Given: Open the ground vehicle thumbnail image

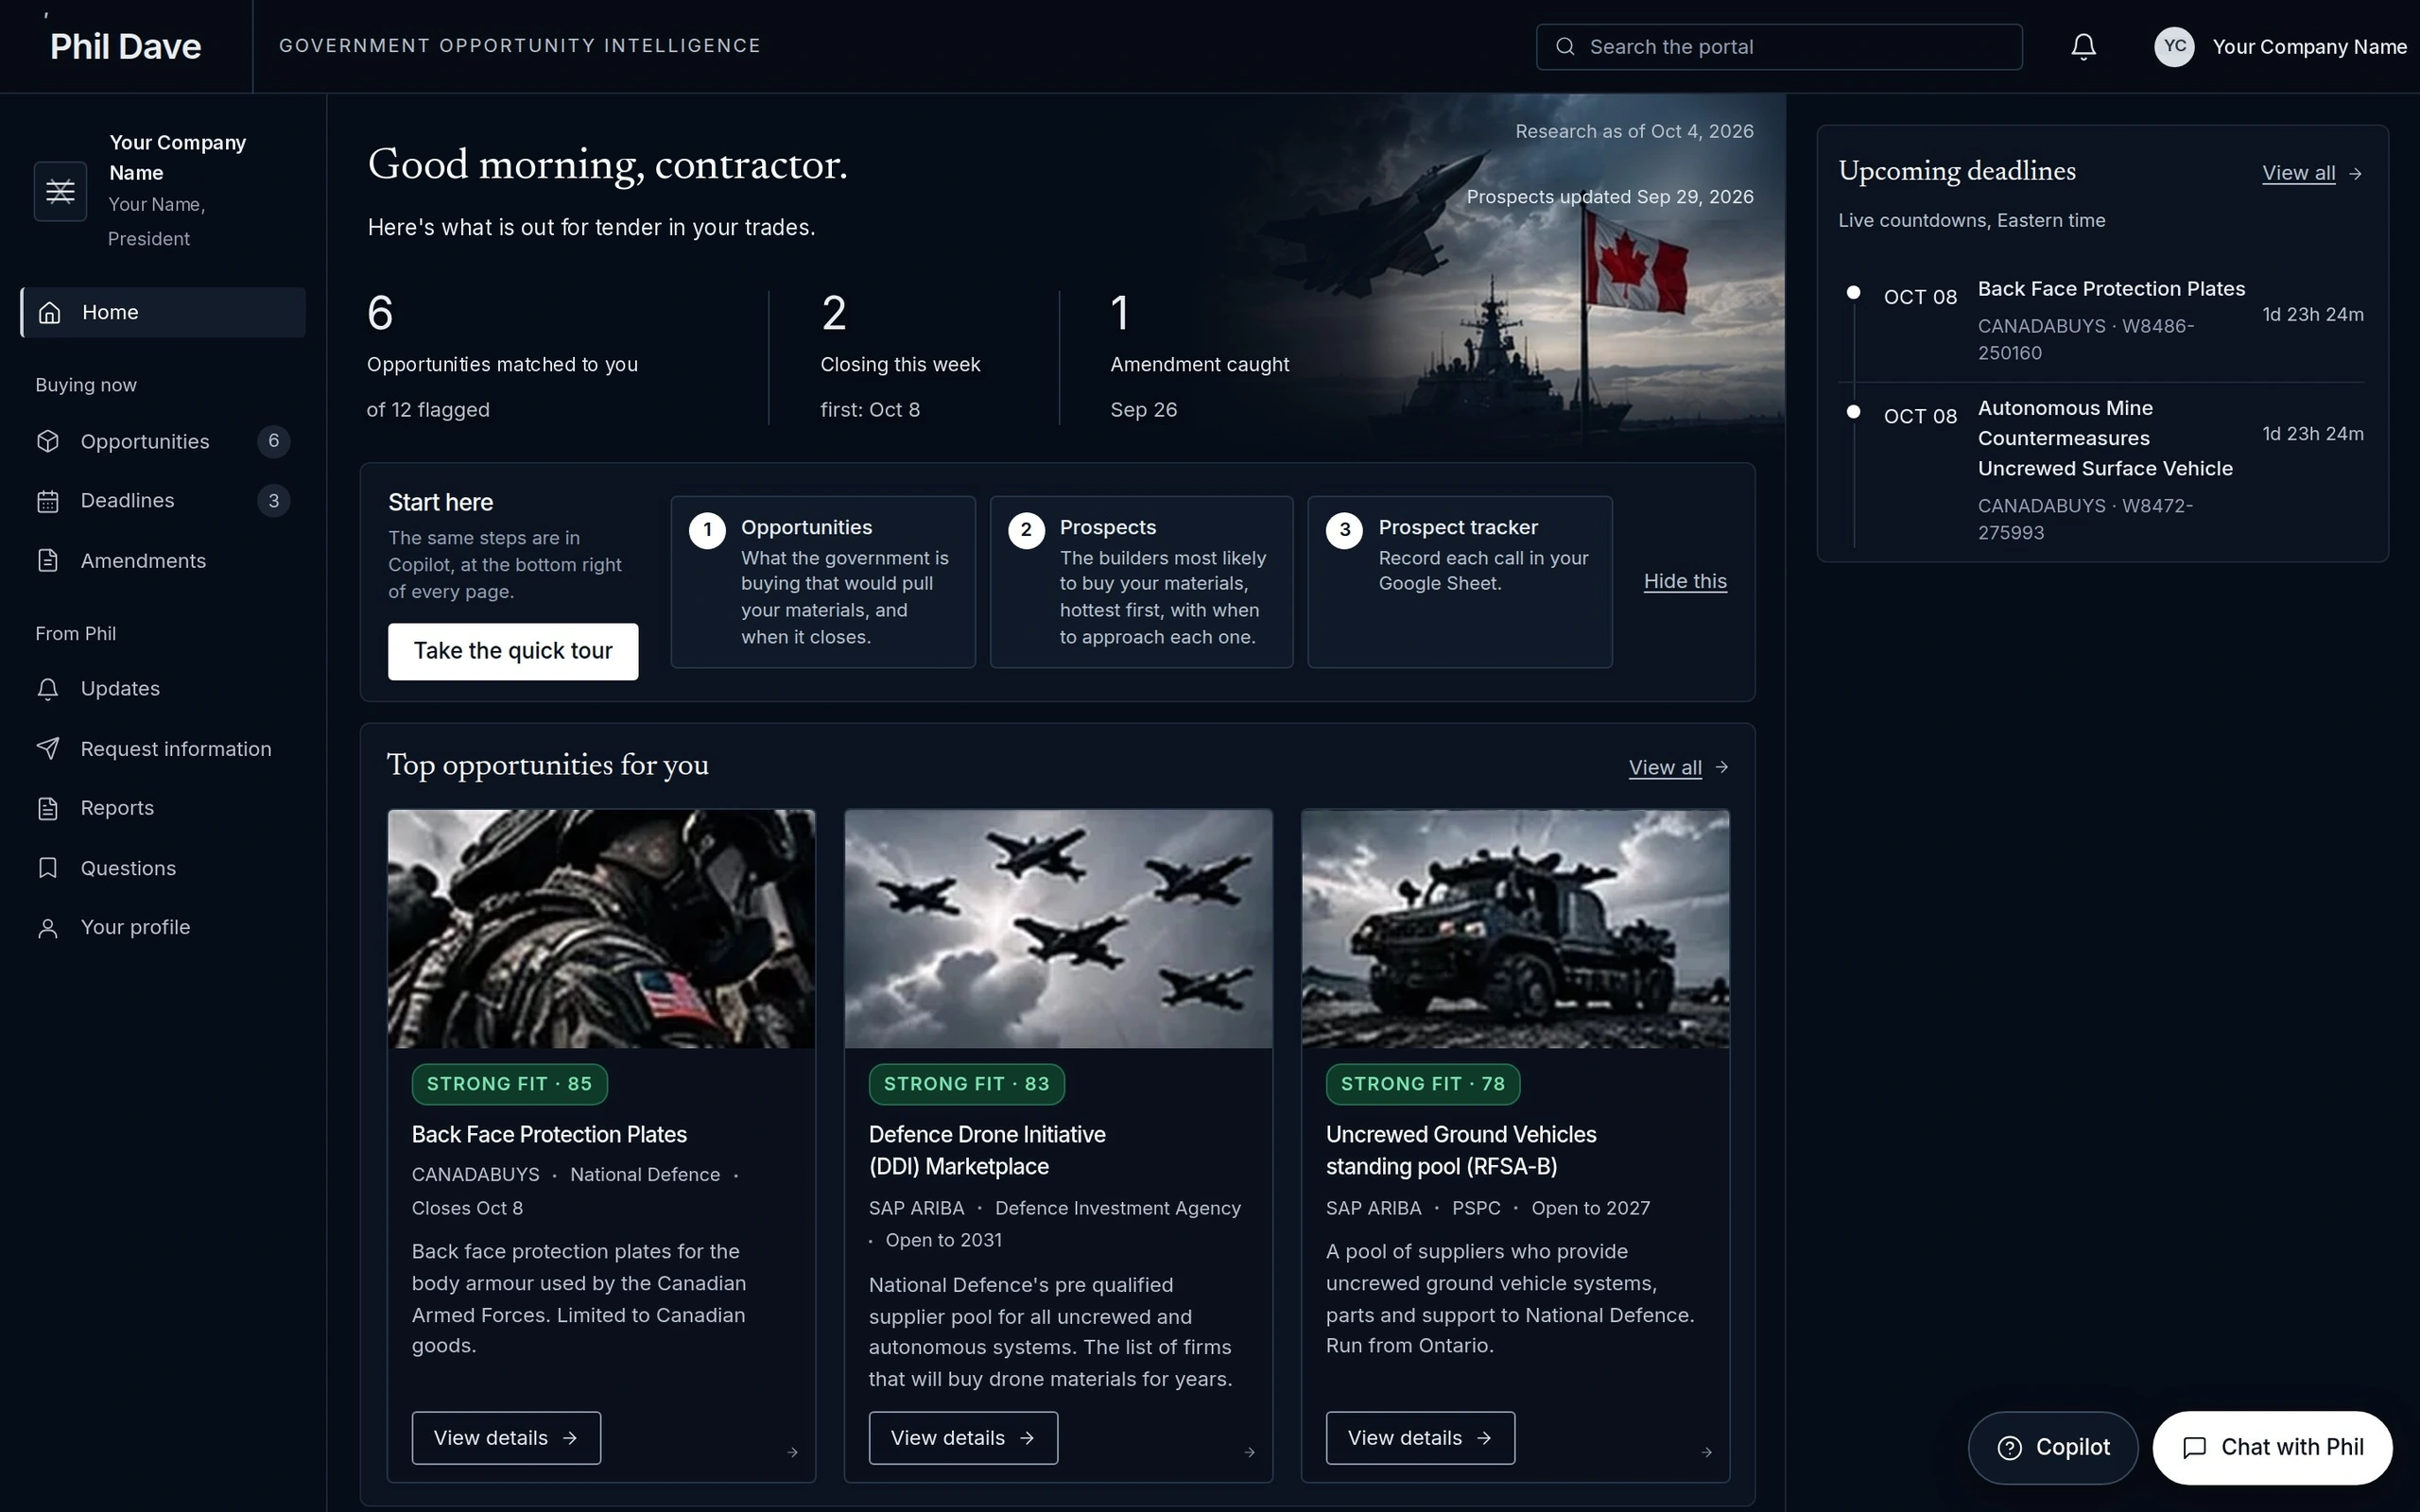Looking at the screenshot, I should pos(1515,929).
